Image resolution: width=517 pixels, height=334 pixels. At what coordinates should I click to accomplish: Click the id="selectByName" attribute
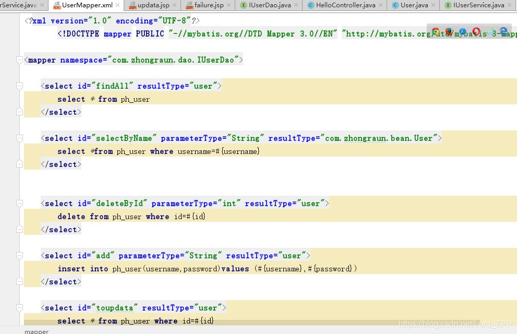[x=117, y=138]
